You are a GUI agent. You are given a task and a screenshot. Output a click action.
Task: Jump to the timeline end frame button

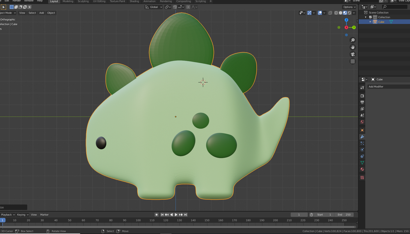click(185, 215)
